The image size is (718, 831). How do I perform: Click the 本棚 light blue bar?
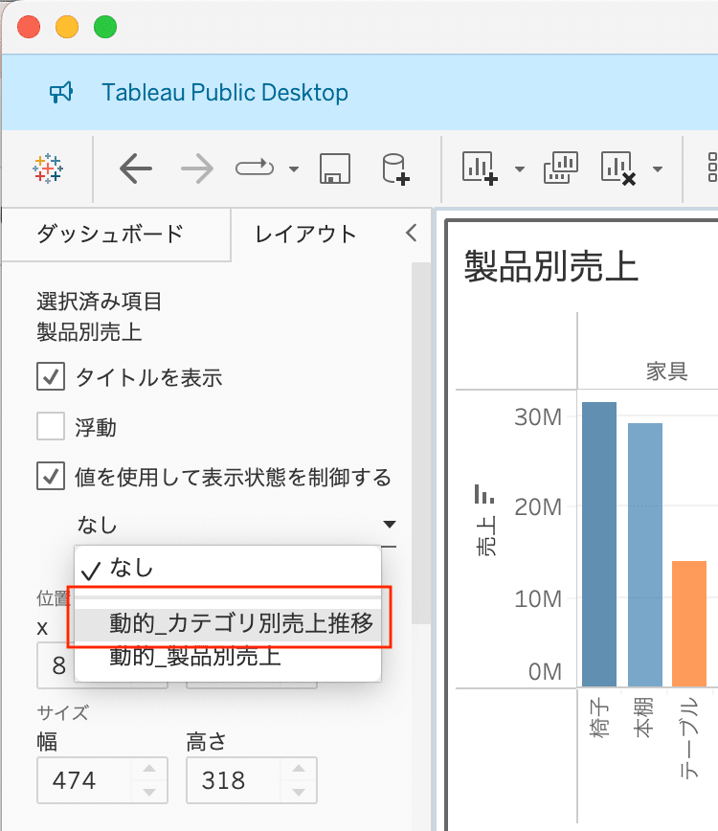click(645, 555)
